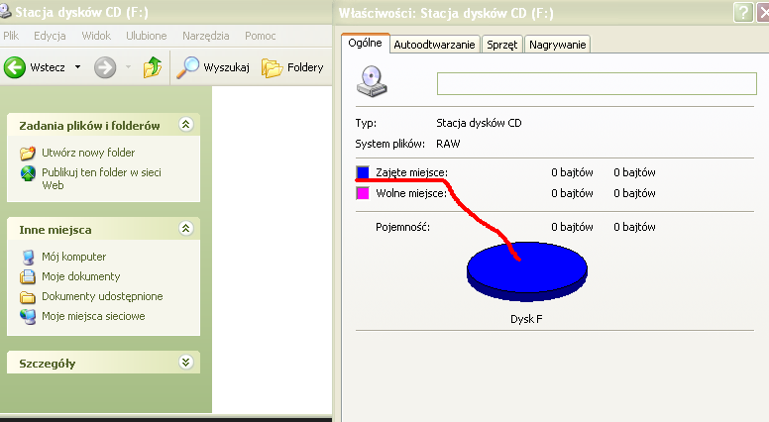Click the properties dialog Help question button
This screenshot has height=422, width=769.
click(743, 13)
